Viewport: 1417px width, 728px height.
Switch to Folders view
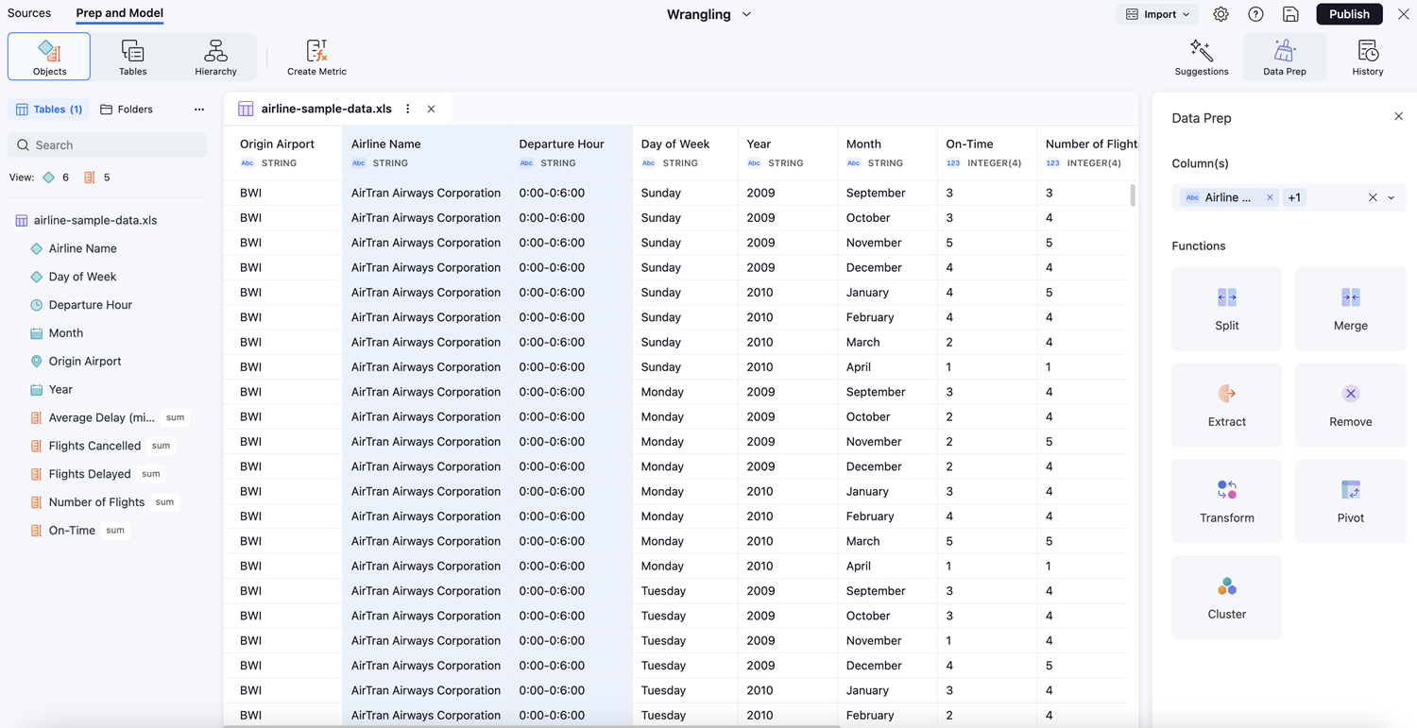[x=127, y=110]
